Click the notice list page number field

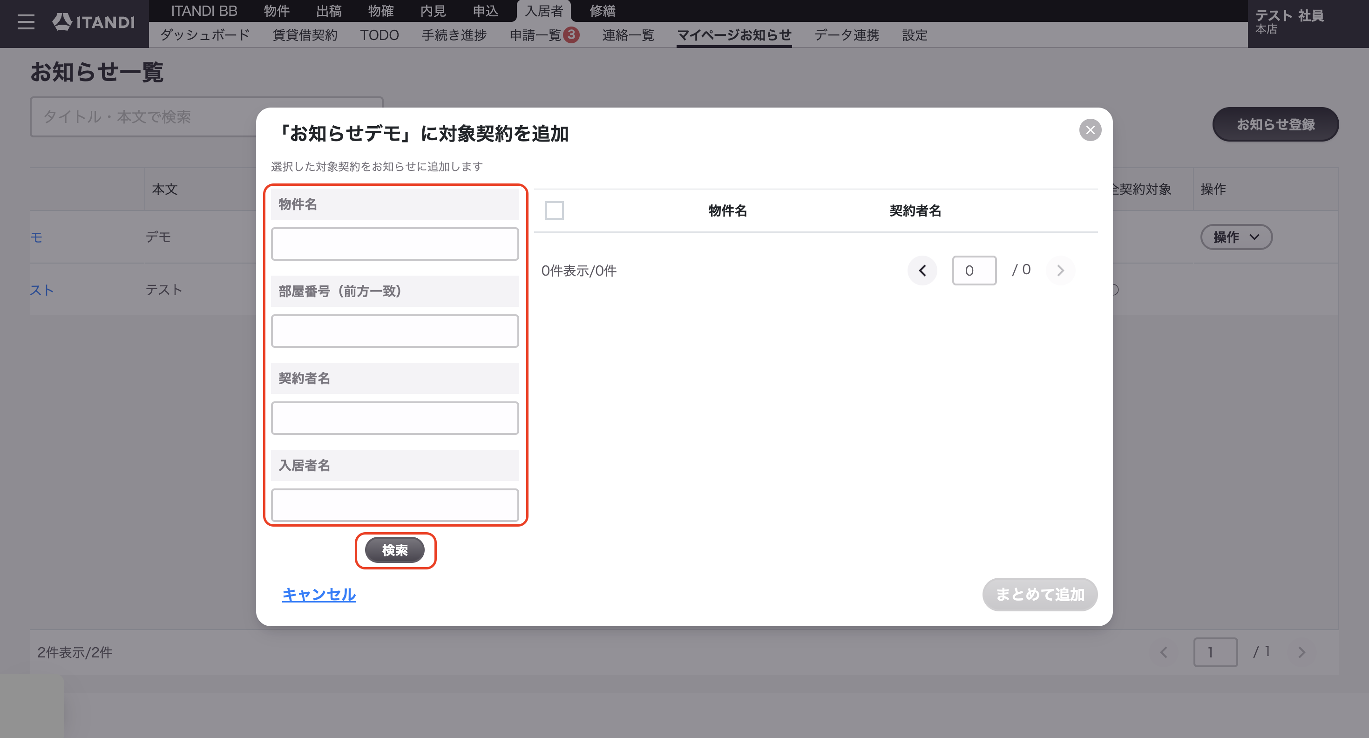1215,652
